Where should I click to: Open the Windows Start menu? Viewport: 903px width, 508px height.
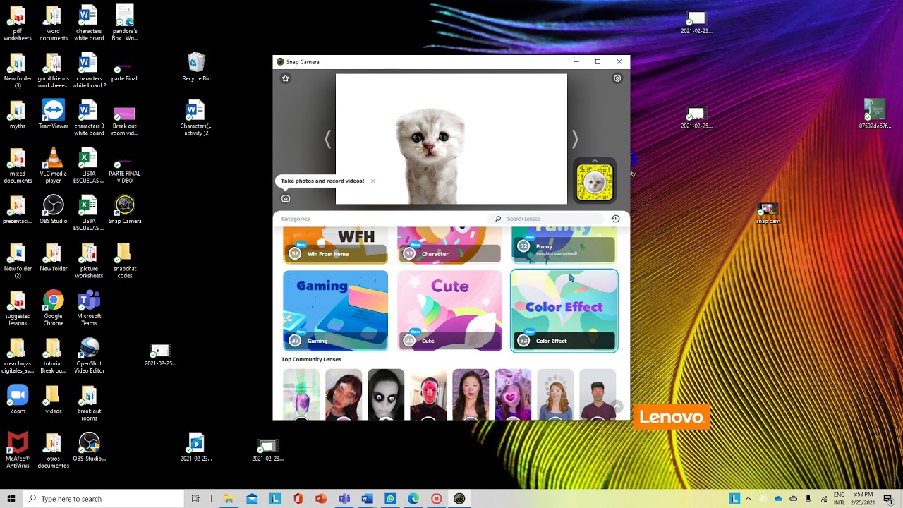click(x=11, y=499)
